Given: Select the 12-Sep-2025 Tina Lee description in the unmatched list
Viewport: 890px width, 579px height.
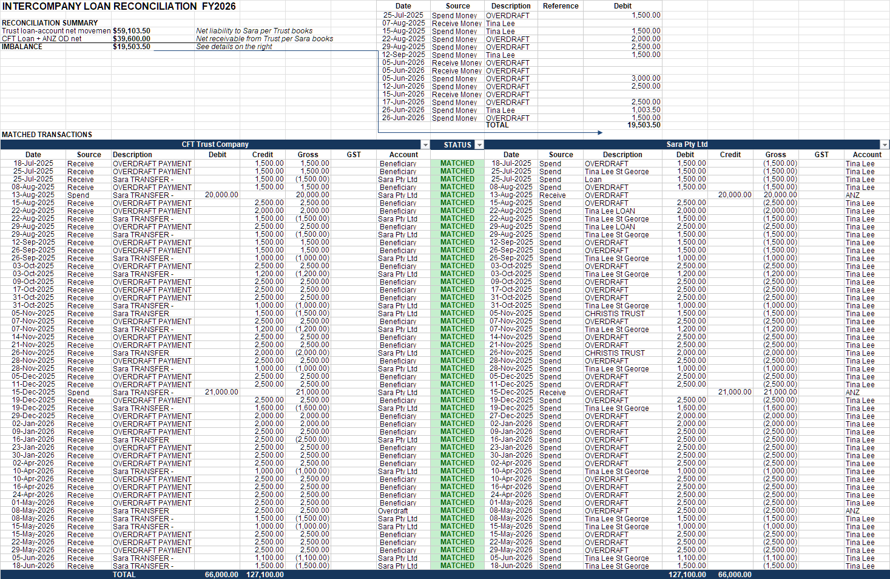Looking at the screenshot, I should (x=500, y=55).
